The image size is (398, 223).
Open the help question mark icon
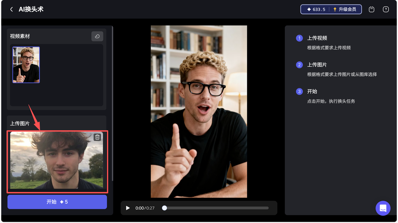click(386, 9)
